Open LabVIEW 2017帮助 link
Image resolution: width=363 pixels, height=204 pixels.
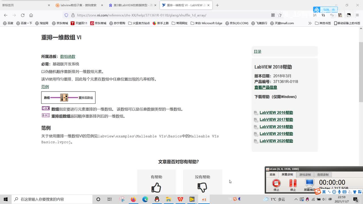(276, 120)
